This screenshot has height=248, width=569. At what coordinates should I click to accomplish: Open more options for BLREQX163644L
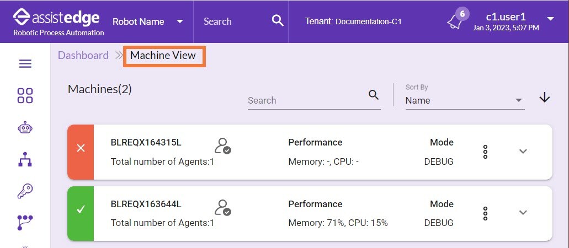[x=485, y=214]
